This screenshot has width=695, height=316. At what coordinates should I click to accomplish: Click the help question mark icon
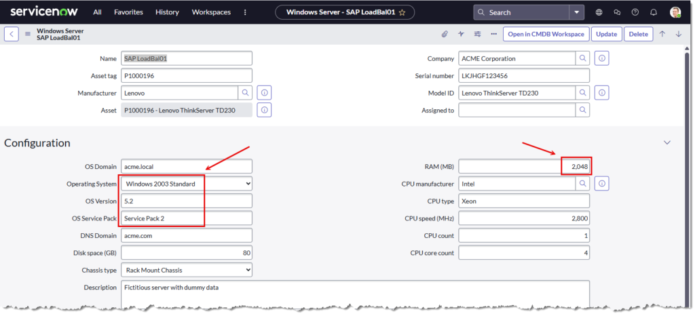[x=635, y=12]
